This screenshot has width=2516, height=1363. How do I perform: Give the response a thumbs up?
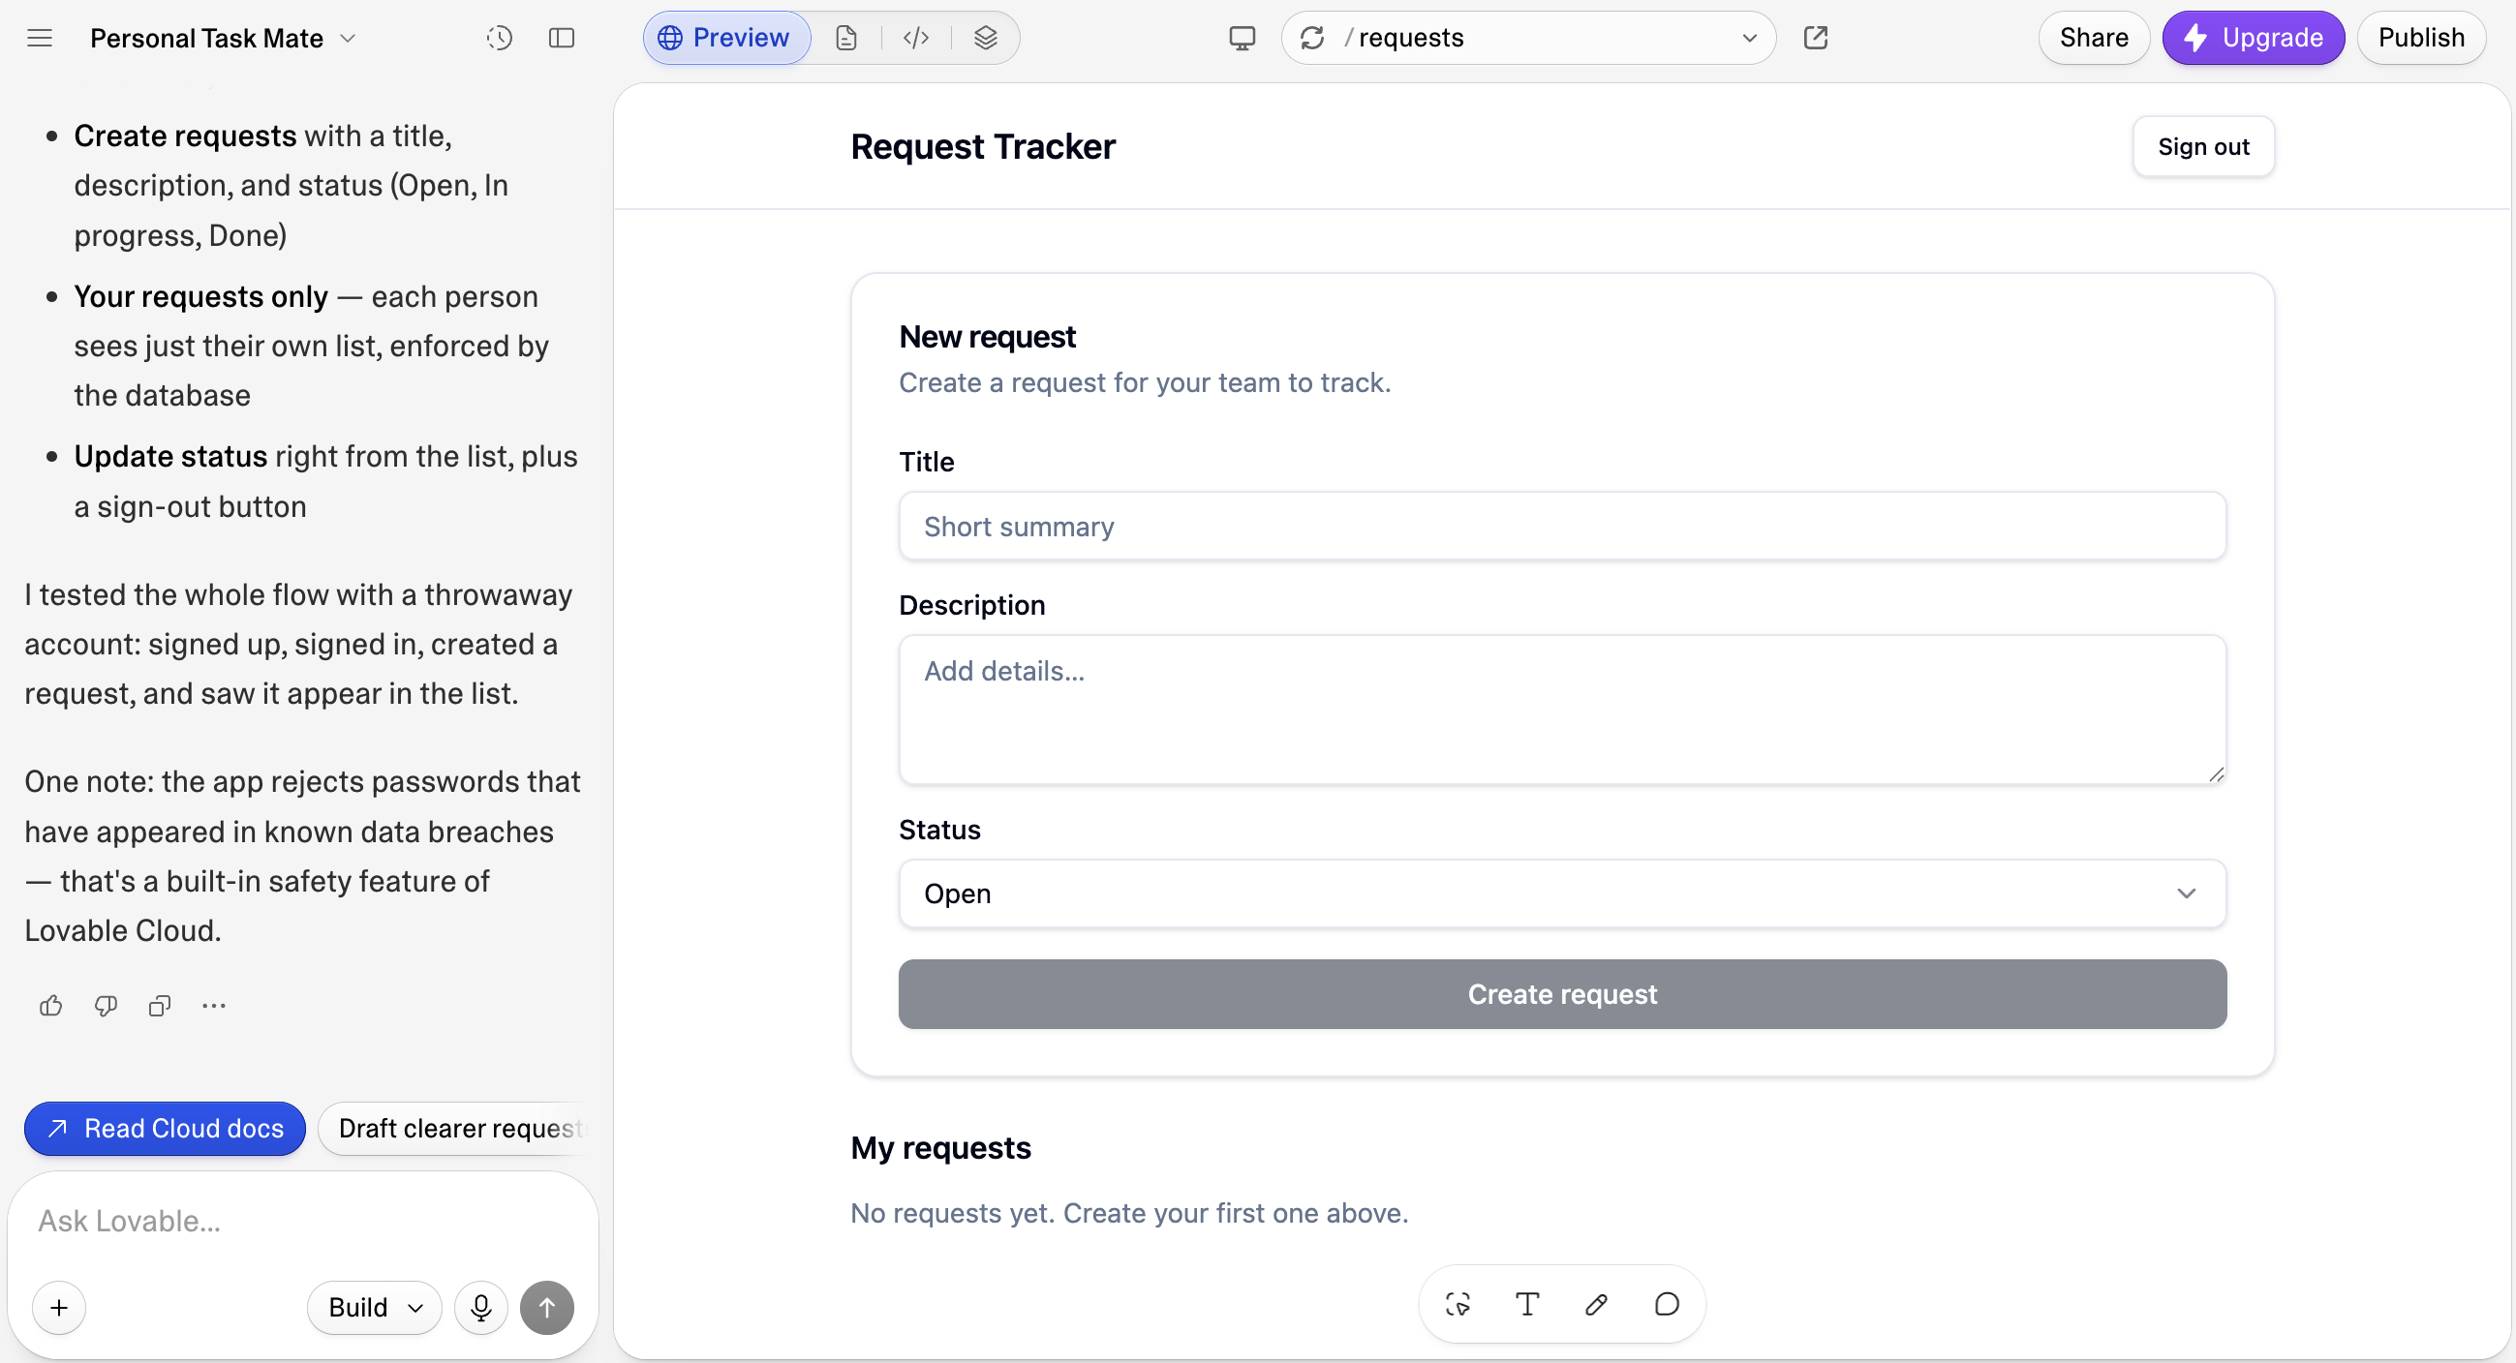(x=50, y=1006)
